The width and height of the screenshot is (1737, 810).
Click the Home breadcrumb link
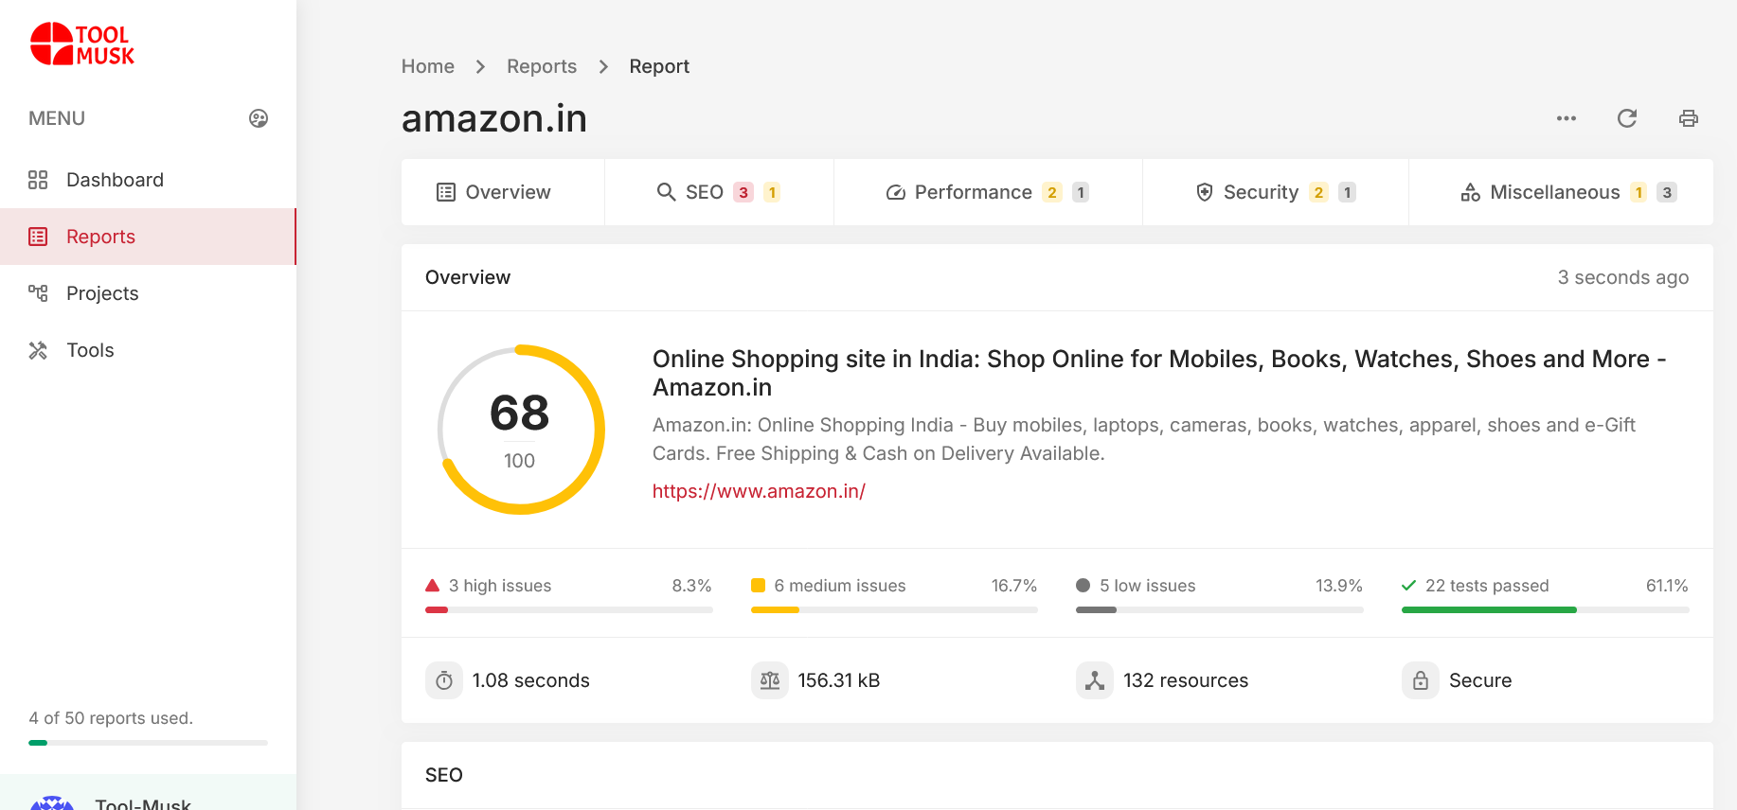tap(427, 66)
